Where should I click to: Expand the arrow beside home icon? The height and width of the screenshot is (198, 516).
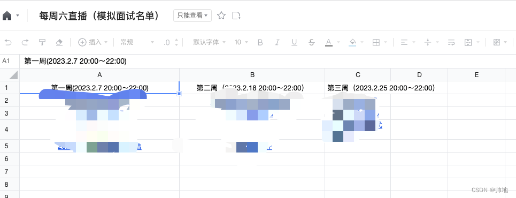point(18,16)
